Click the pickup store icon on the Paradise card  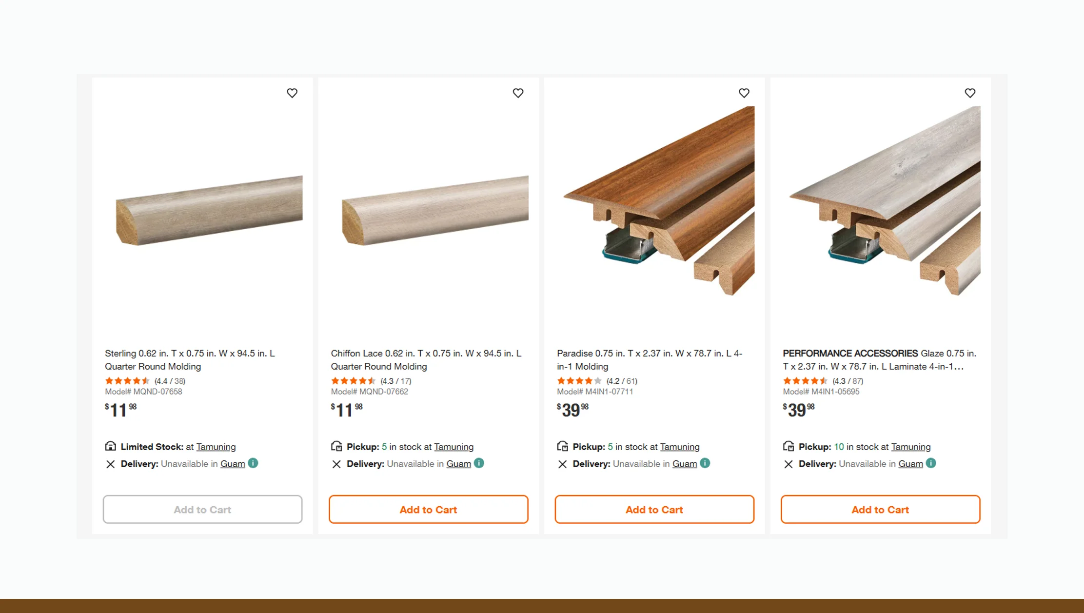click(562, 446)
